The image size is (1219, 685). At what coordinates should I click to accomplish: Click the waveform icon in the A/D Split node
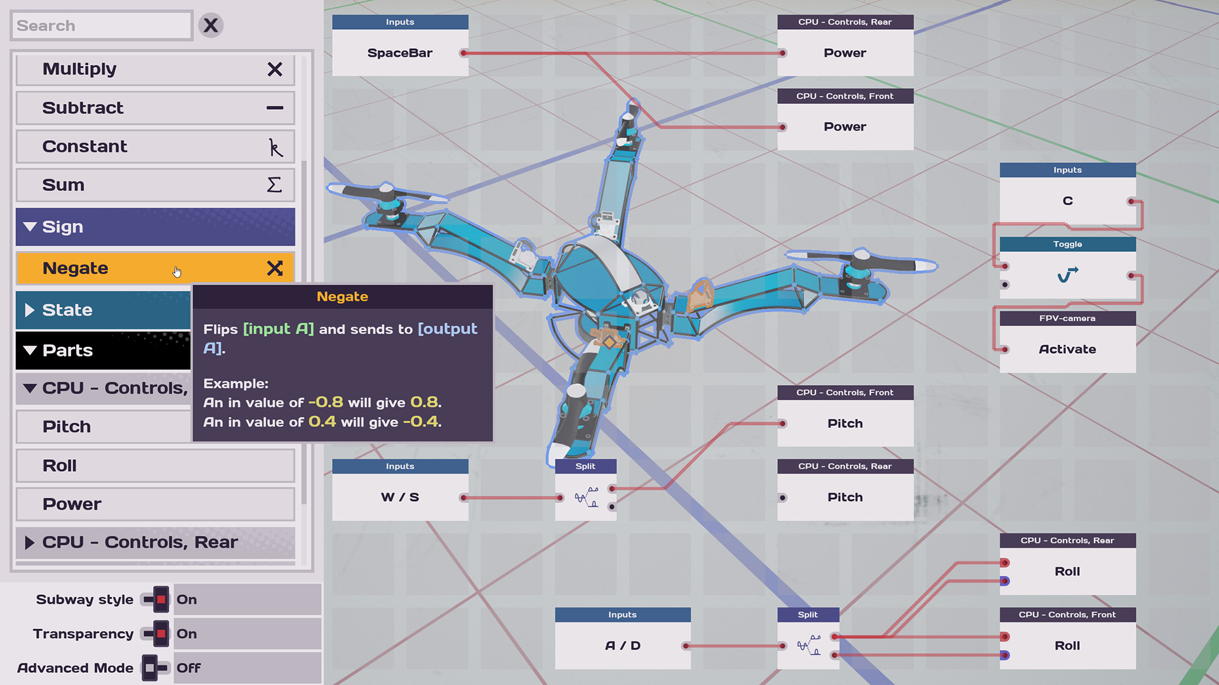click(808, 646)
